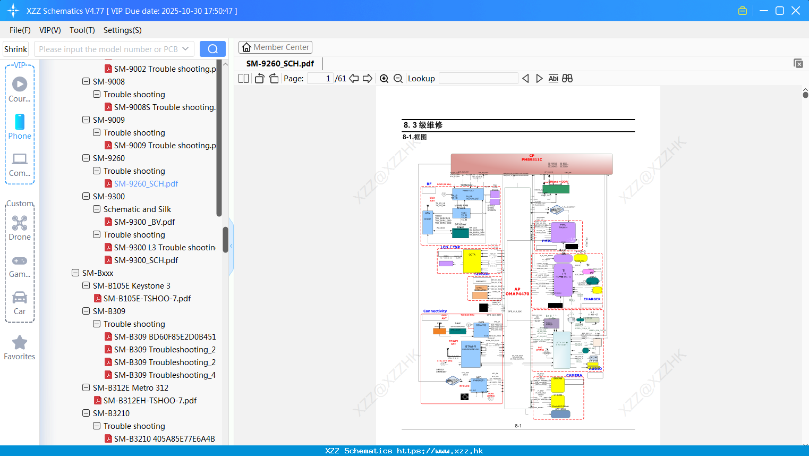Open SM-9008S Trouble shooting file
809x456 pixels.
165,107
